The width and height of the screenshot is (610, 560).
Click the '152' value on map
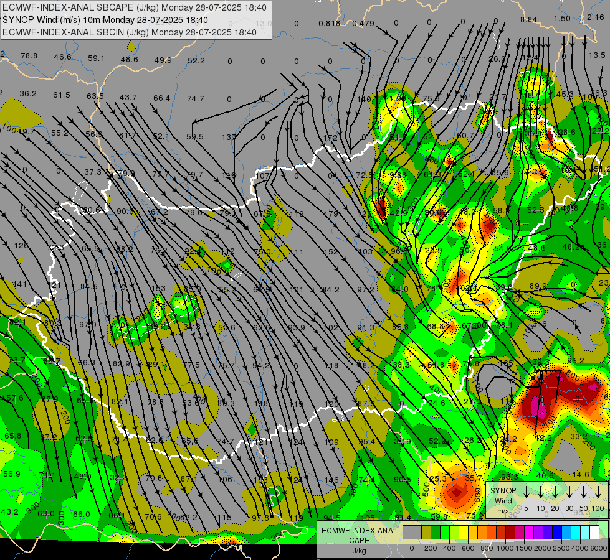[331, 252]
